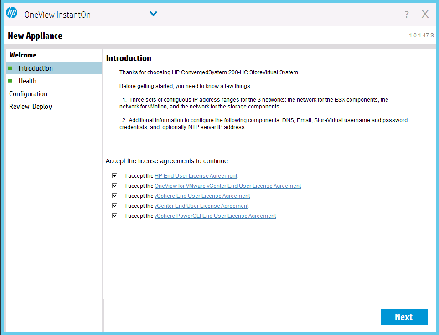View the vSphere End User License Agreement
This screenshot has height=335, width=439.
tap(202, 196)
